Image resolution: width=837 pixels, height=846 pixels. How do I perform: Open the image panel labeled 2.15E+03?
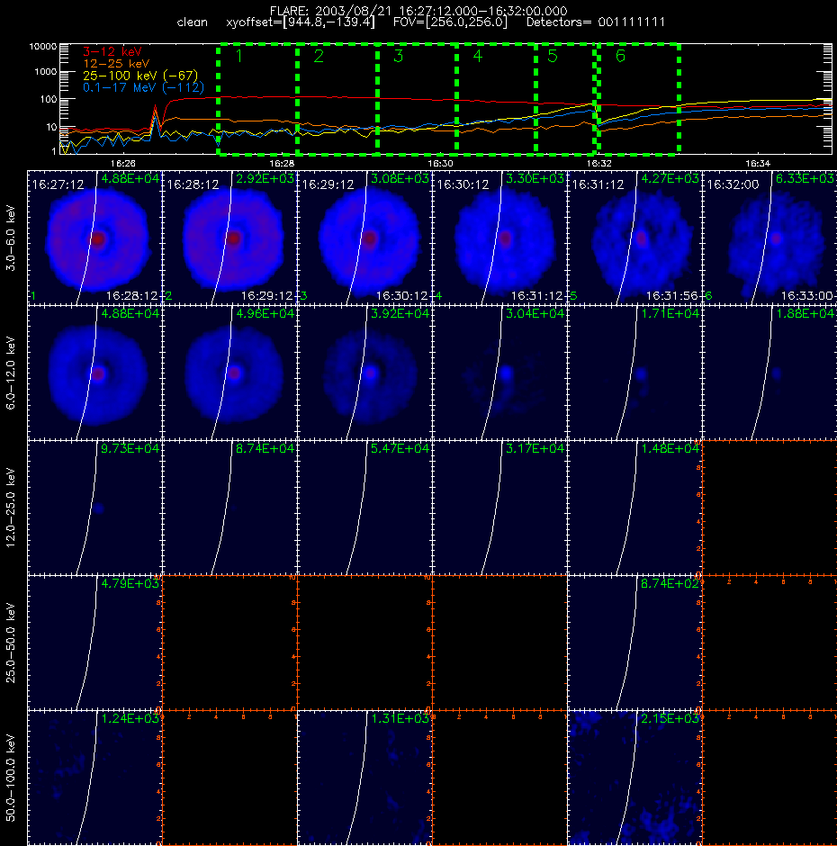coord(634,778)
